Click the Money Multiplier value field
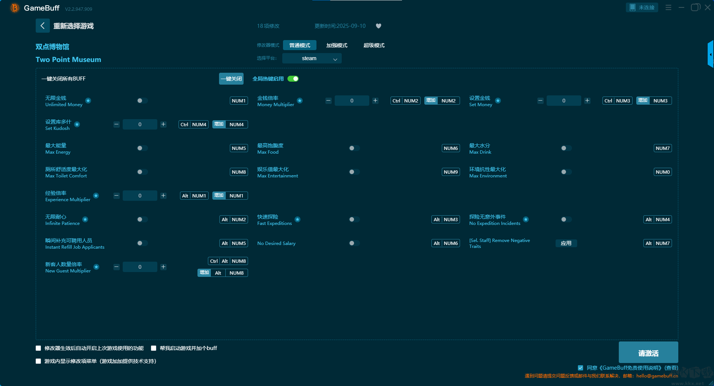 [x=352, y=101]
